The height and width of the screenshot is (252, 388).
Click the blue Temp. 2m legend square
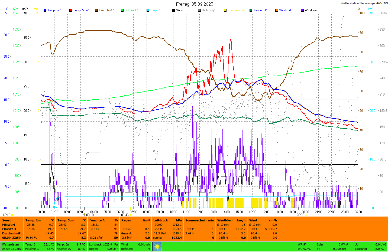[45, 10]
